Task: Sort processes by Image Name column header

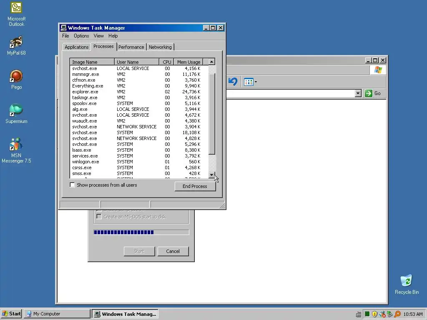Action: (x=92, y=62)
